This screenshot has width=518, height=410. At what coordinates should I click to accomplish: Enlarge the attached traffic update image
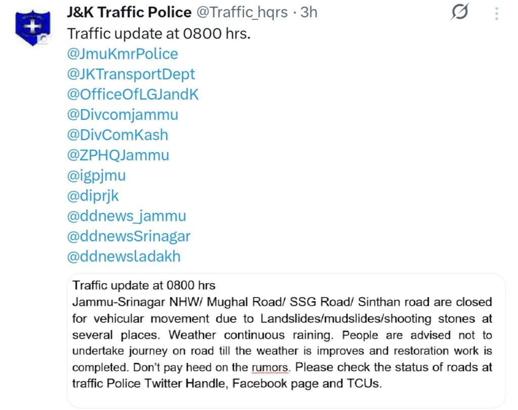point(286,341)
